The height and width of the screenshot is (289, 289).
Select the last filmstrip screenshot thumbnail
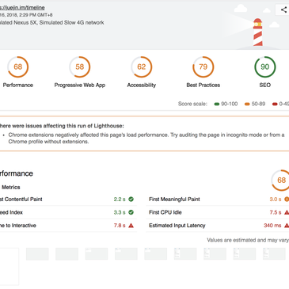tap(274, 254)
